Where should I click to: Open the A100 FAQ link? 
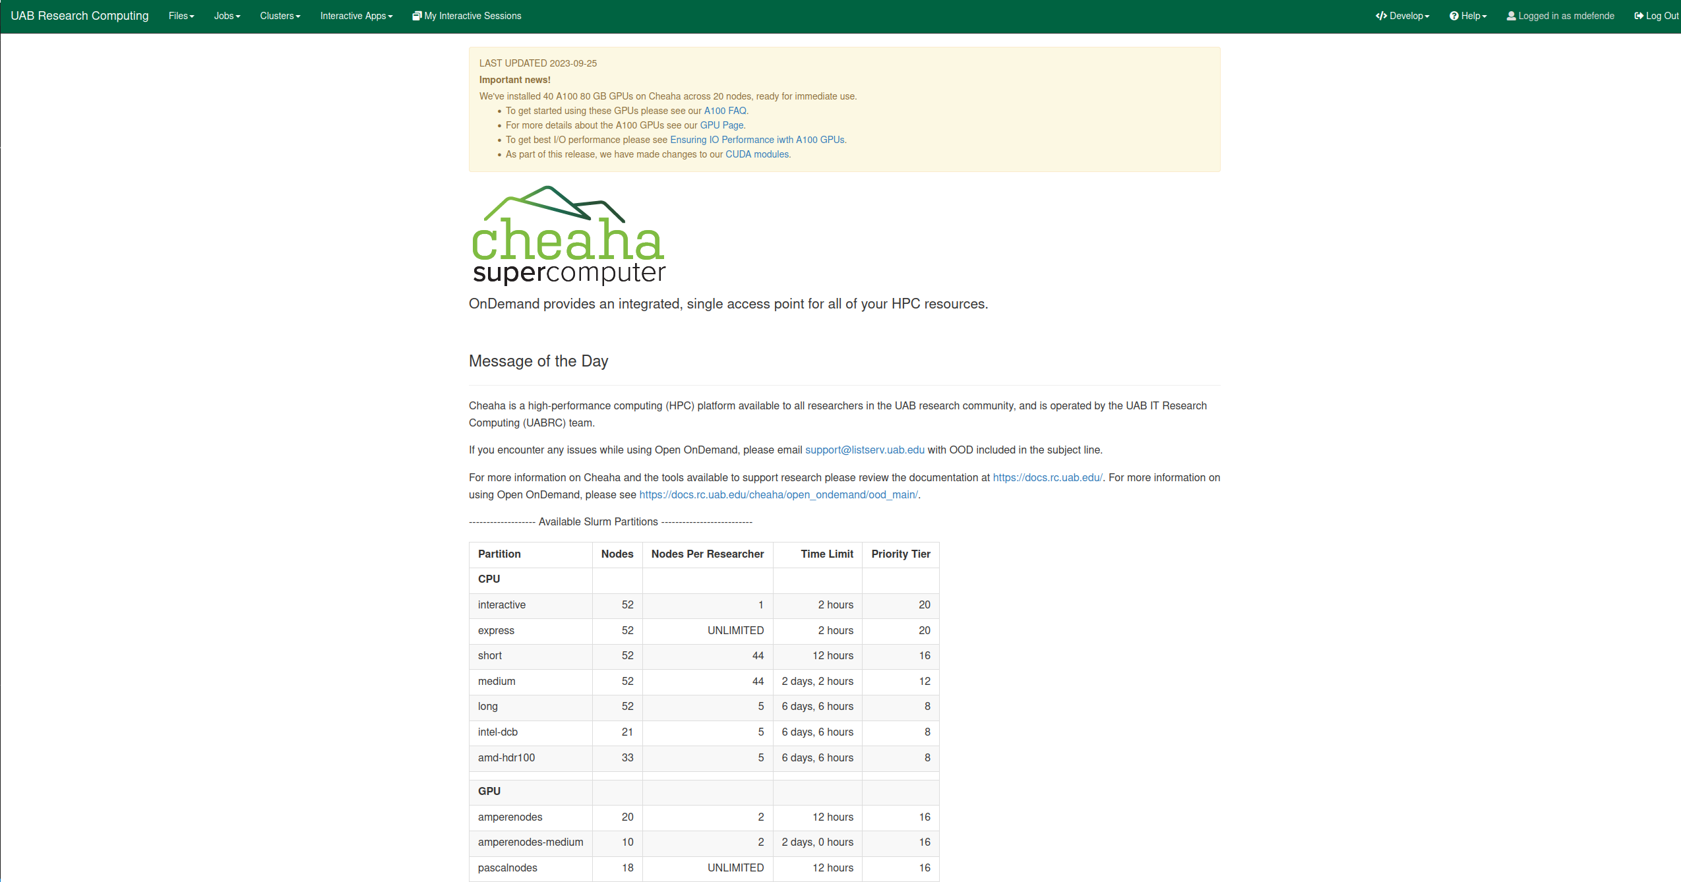click(x=725, y=111)
